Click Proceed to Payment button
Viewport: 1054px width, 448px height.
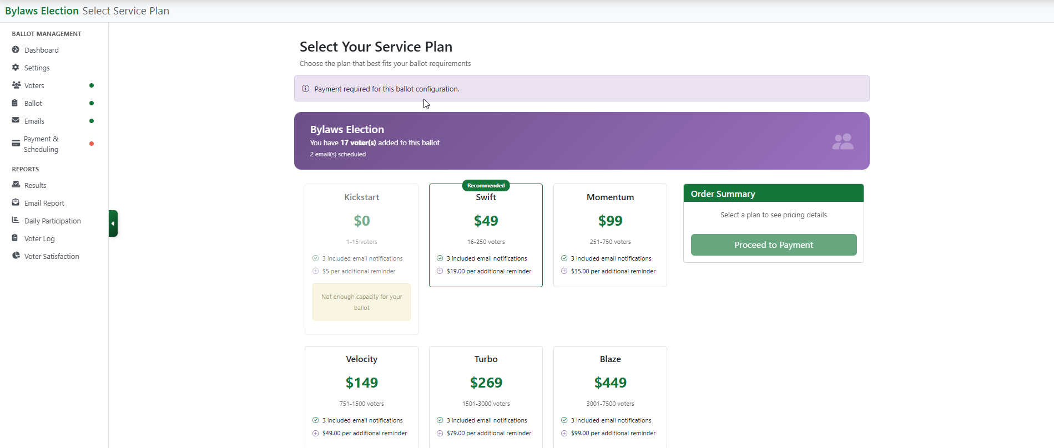pyautogui.click(x=774, y=245)
